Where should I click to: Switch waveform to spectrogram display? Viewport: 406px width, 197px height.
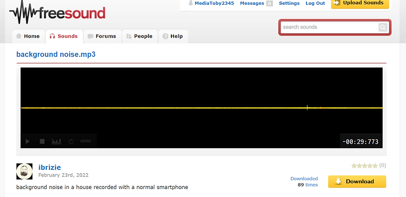pyautogui.click(x=56, y=141)
